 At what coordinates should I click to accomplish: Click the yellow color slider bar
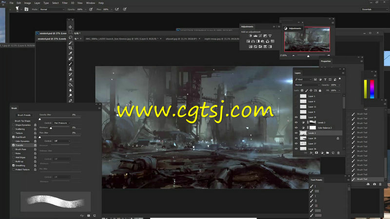[x=365, y=89]
